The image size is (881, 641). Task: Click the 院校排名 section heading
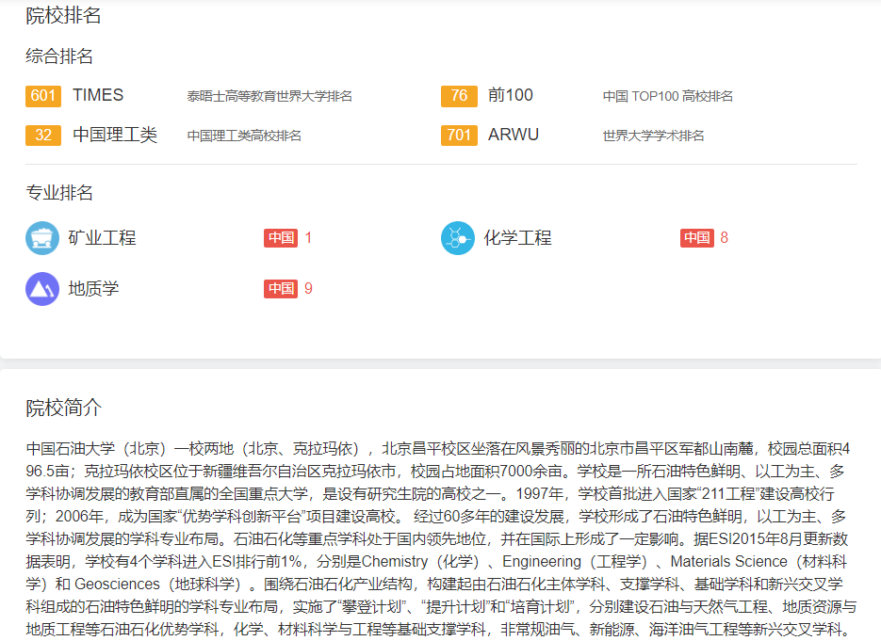(63, 15)
